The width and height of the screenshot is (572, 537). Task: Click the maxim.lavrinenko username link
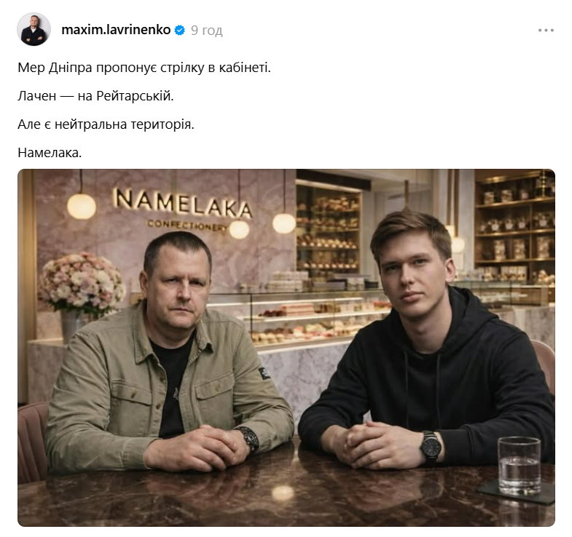(116, 30)
